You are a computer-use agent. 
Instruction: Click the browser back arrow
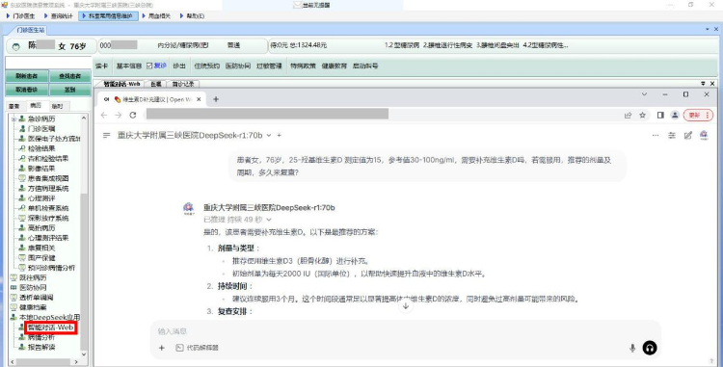[x=104, y=116]
